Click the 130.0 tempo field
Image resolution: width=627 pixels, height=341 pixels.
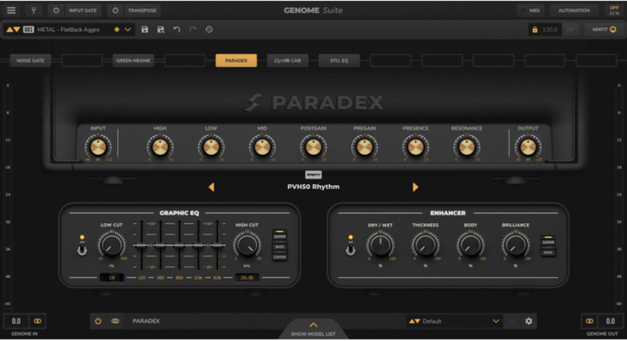549,30
